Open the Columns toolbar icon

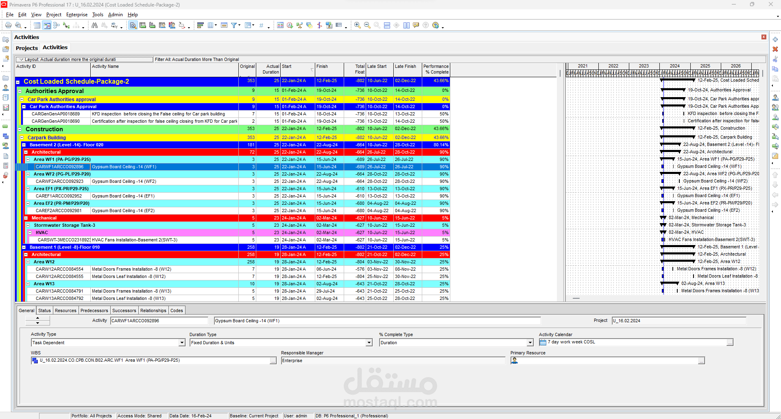(211, 25)
